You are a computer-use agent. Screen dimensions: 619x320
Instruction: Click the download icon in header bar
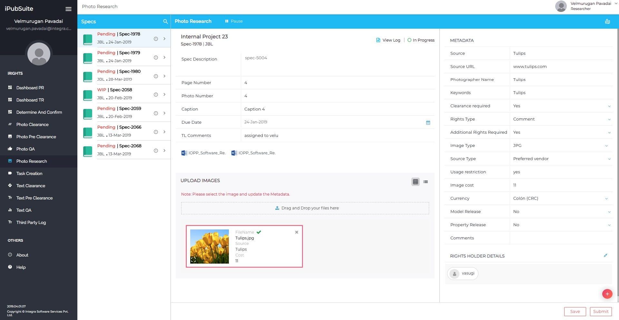coord(607,22)
